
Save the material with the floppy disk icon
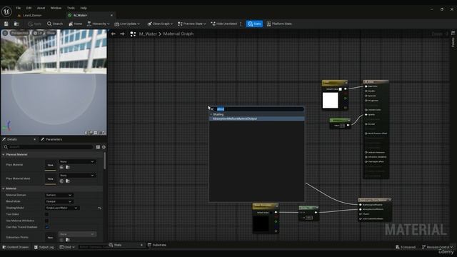pos(6,24)
